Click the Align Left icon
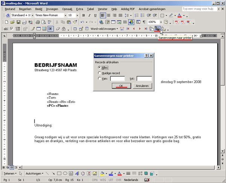This screenshot has height=183, width=226. point(103,15)
